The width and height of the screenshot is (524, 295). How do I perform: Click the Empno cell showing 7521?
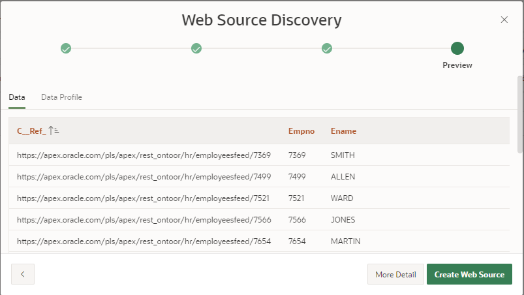[297, 198]
